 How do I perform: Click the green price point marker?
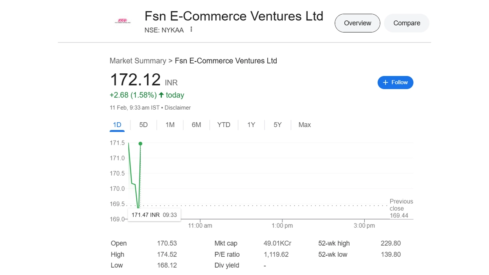pyautogui.click(x=141, y=144)
